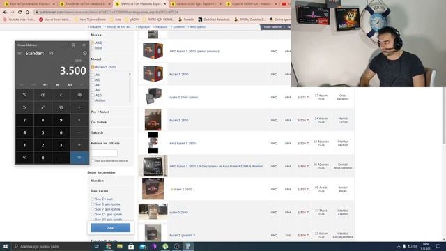Click the blue Ara search button

point(110,228)
